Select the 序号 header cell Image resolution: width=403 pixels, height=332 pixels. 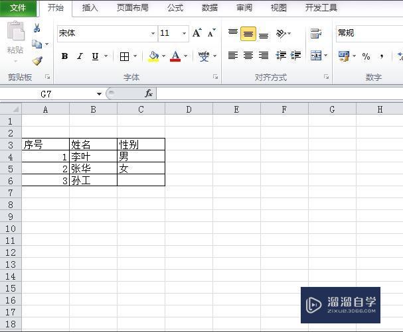(46, 144)
